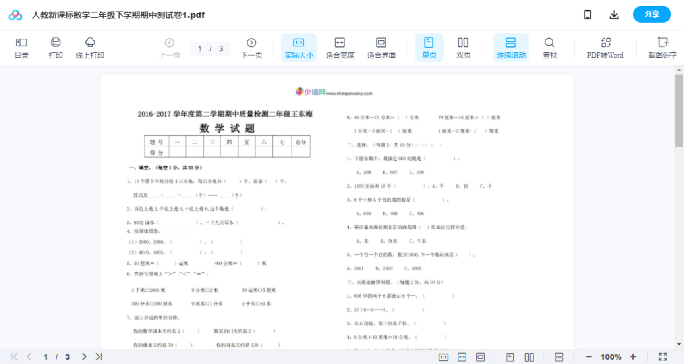The image size is (684, 364).
Task: Toggle fullscreen from the bottom bar
Action: point(663,356)
